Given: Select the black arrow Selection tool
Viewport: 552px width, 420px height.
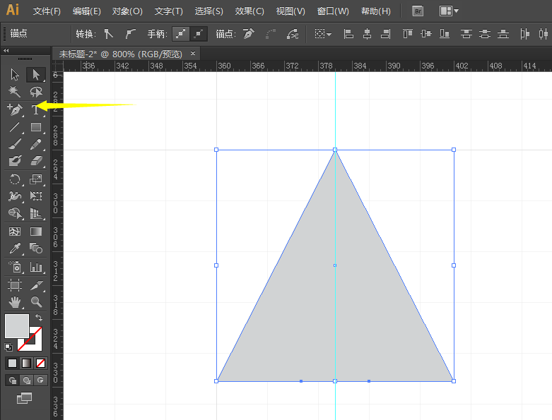Looking at the screenshot, I should 15,75.
